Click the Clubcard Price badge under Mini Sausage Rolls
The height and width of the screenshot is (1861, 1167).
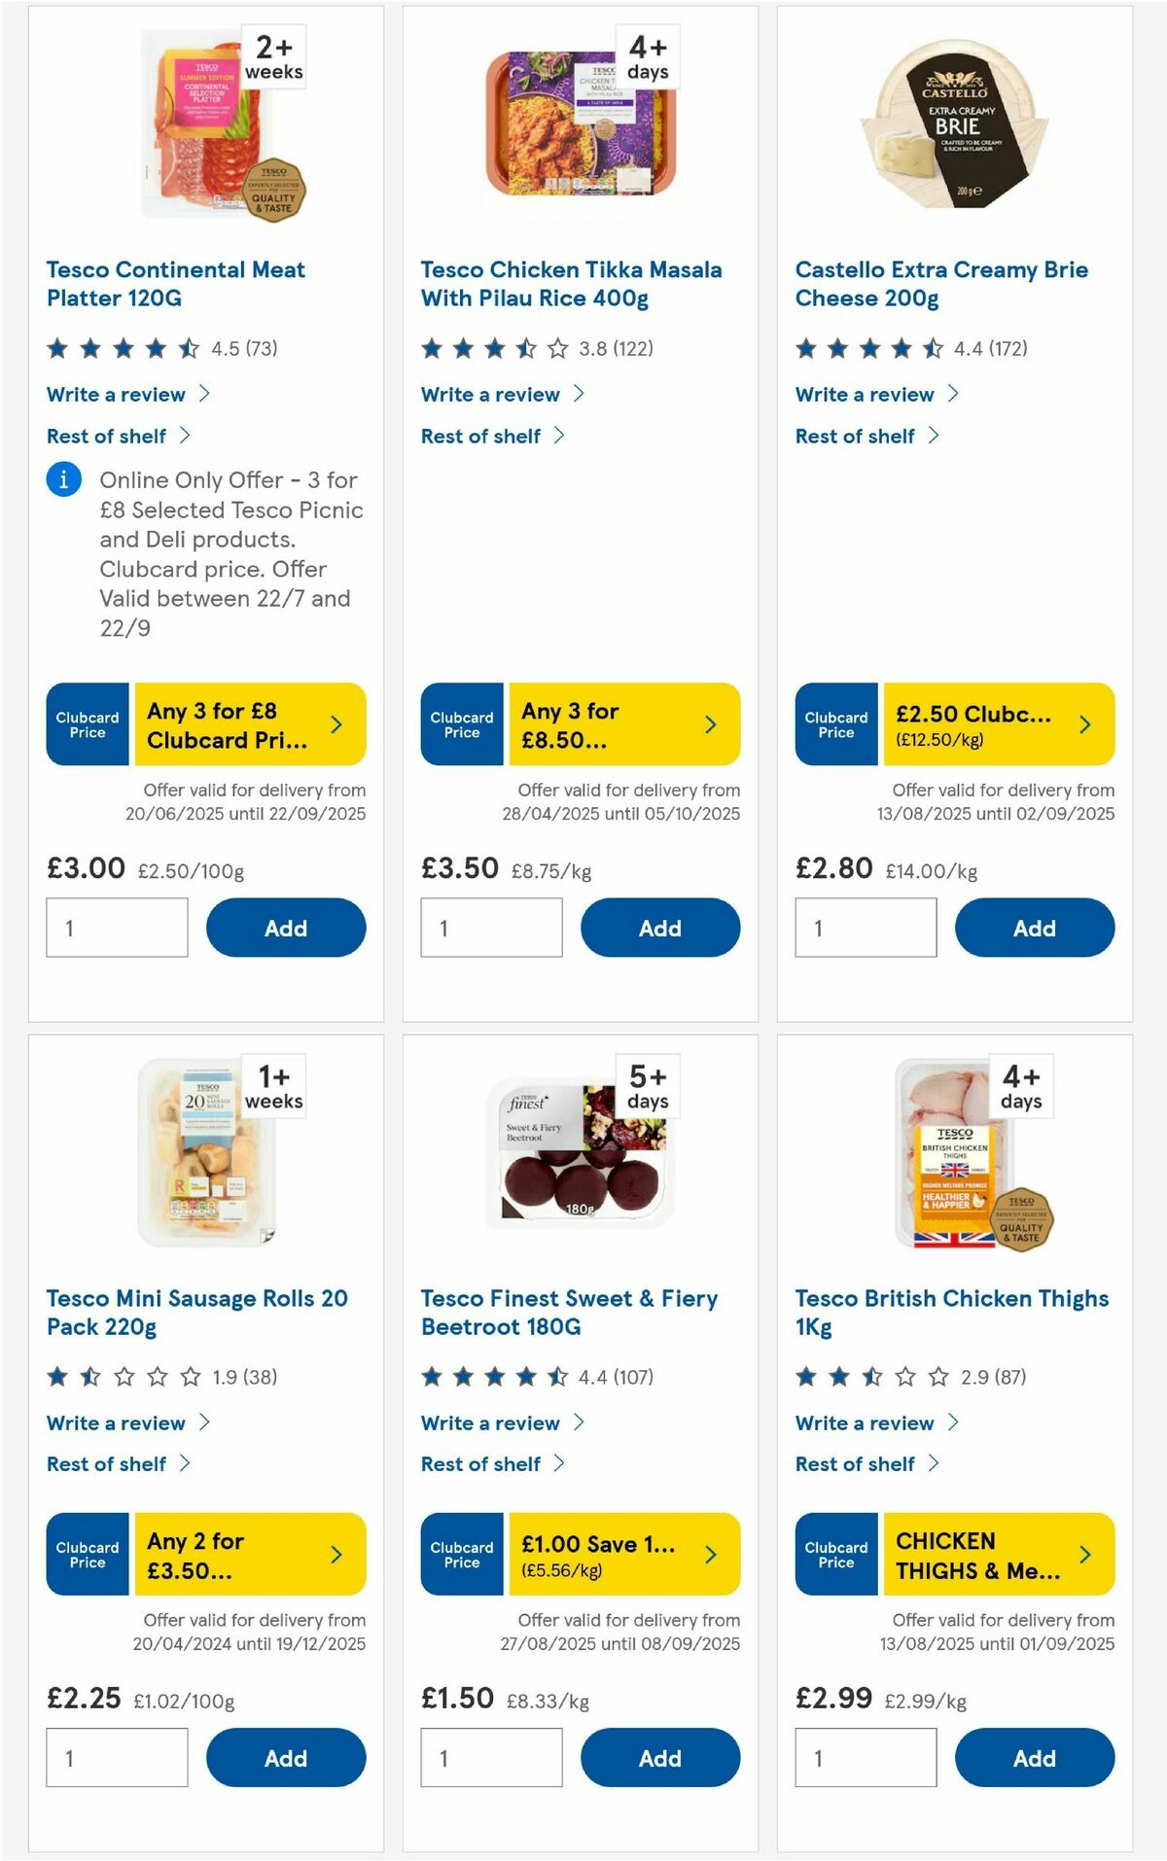click(x=87, y=1554)
